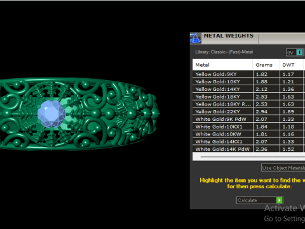Click the horizontal scrollbar below the table

(248, 156)
